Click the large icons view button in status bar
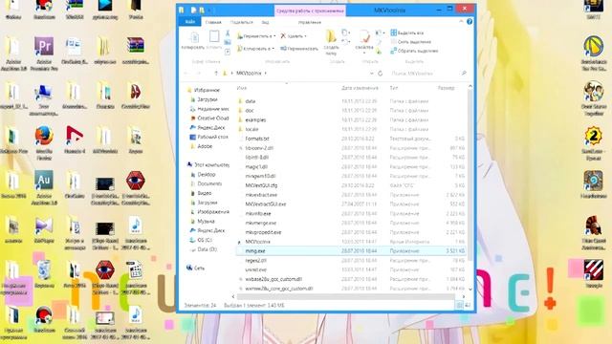This screenshot has height=344, width=612. (x=468, y=305)
